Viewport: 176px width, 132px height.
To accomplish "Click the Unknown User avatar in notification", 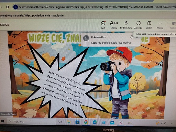I will click(86, 38).
